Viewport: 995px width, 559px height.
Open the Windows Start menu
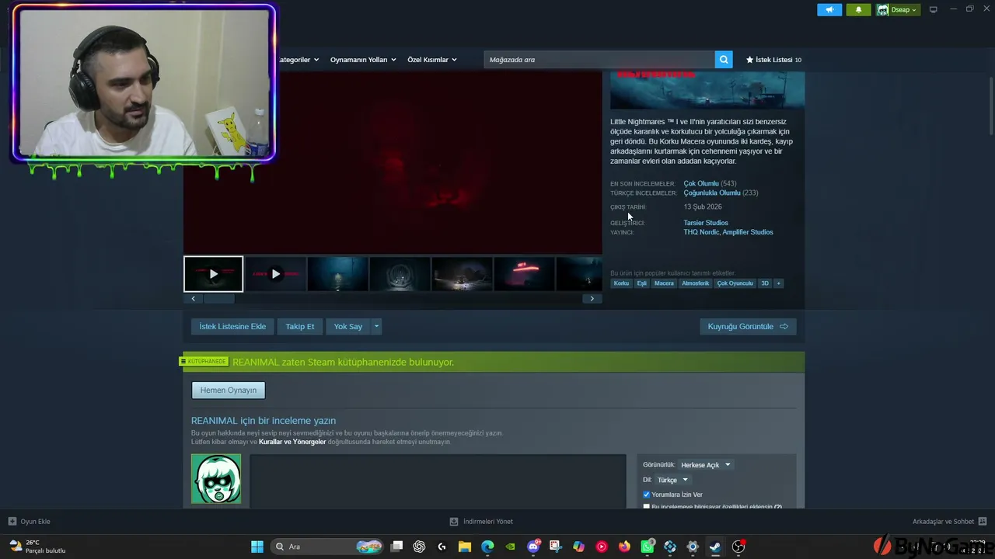pyautogui.click(x=257, y=547)
